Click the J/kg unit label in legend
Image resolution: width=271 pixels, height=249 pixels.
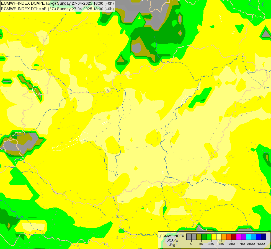172,245
